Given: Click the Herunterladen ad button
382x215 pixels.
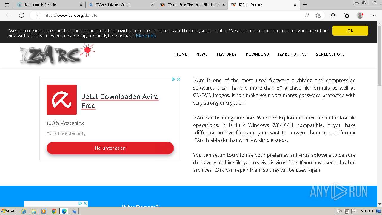Looking at the screenshot, I should [110, 148].
